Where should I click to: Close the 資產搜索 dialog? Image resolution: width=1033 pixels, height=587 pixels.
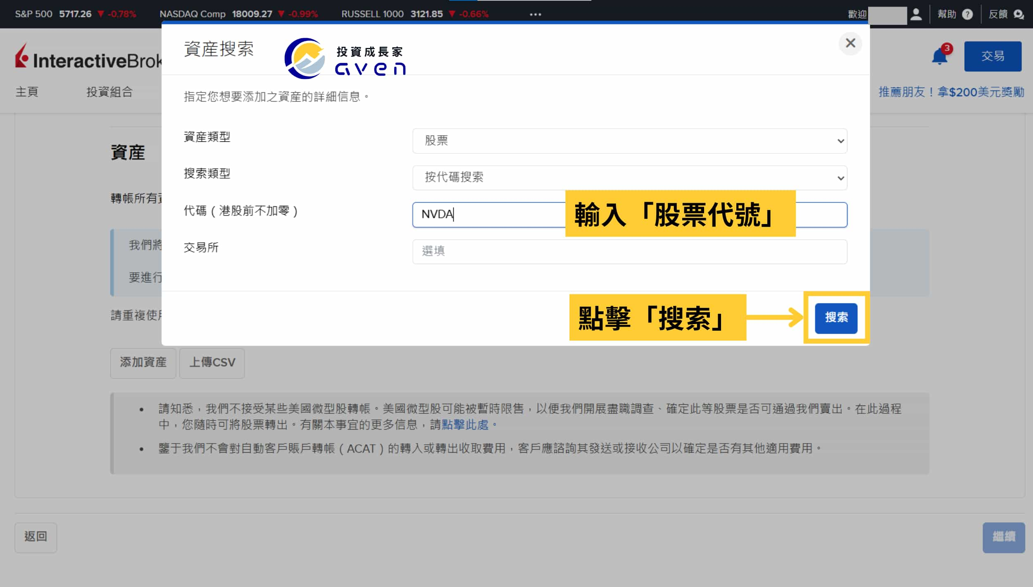point(850,43)
